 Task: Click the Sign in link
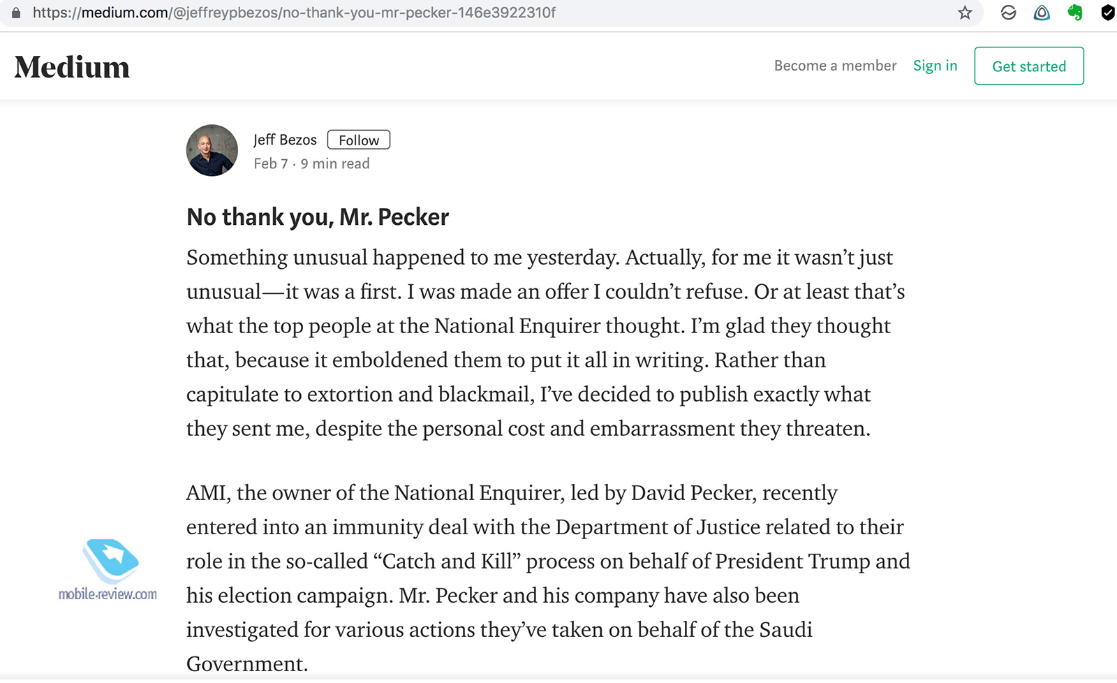[x=935, y=66]
